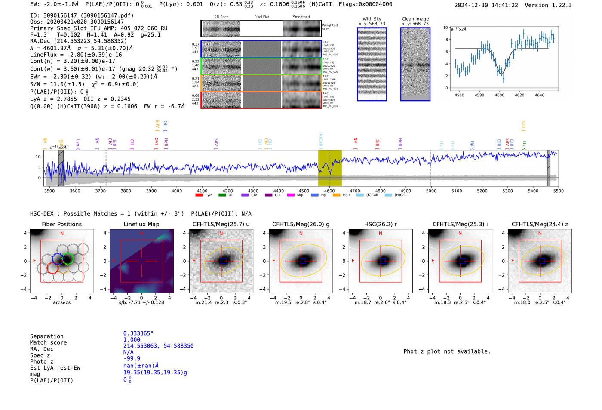Click the dashed vertical line at 5000 Å
This screenshot has height=410, width=602.
pos(430,168)
